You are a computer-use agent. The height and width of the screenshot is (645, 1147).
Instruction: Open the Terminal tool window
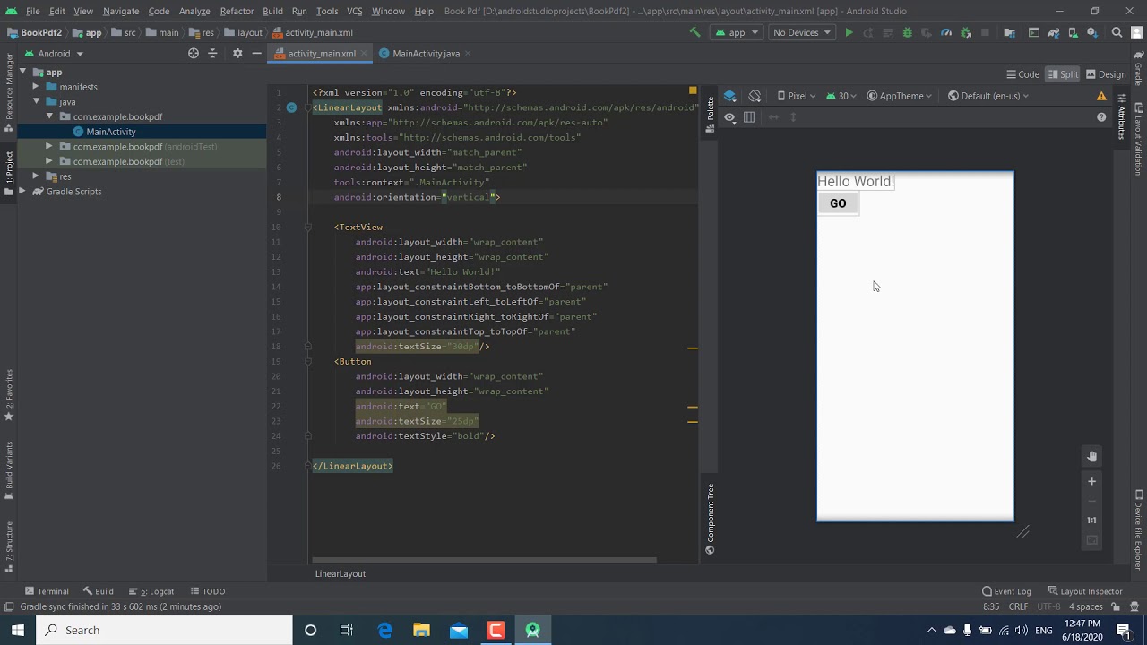(47, 591)
